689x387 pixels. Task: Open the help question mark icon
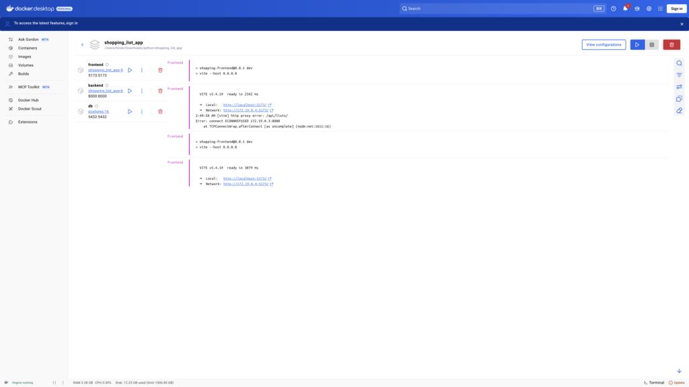click(614, 9)
